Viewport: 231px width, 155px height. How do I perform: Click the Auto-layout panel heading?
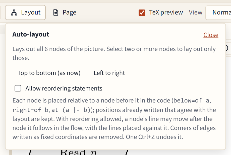click(31, 34)
